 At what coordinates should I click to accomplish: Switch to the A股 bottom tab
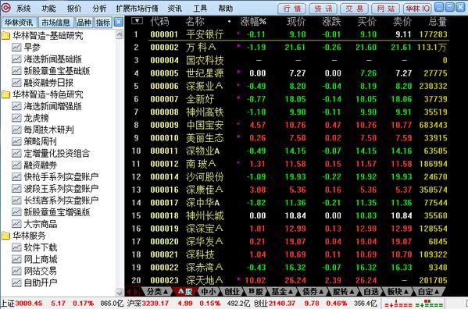pyautogui.click(x=185, y=291)
